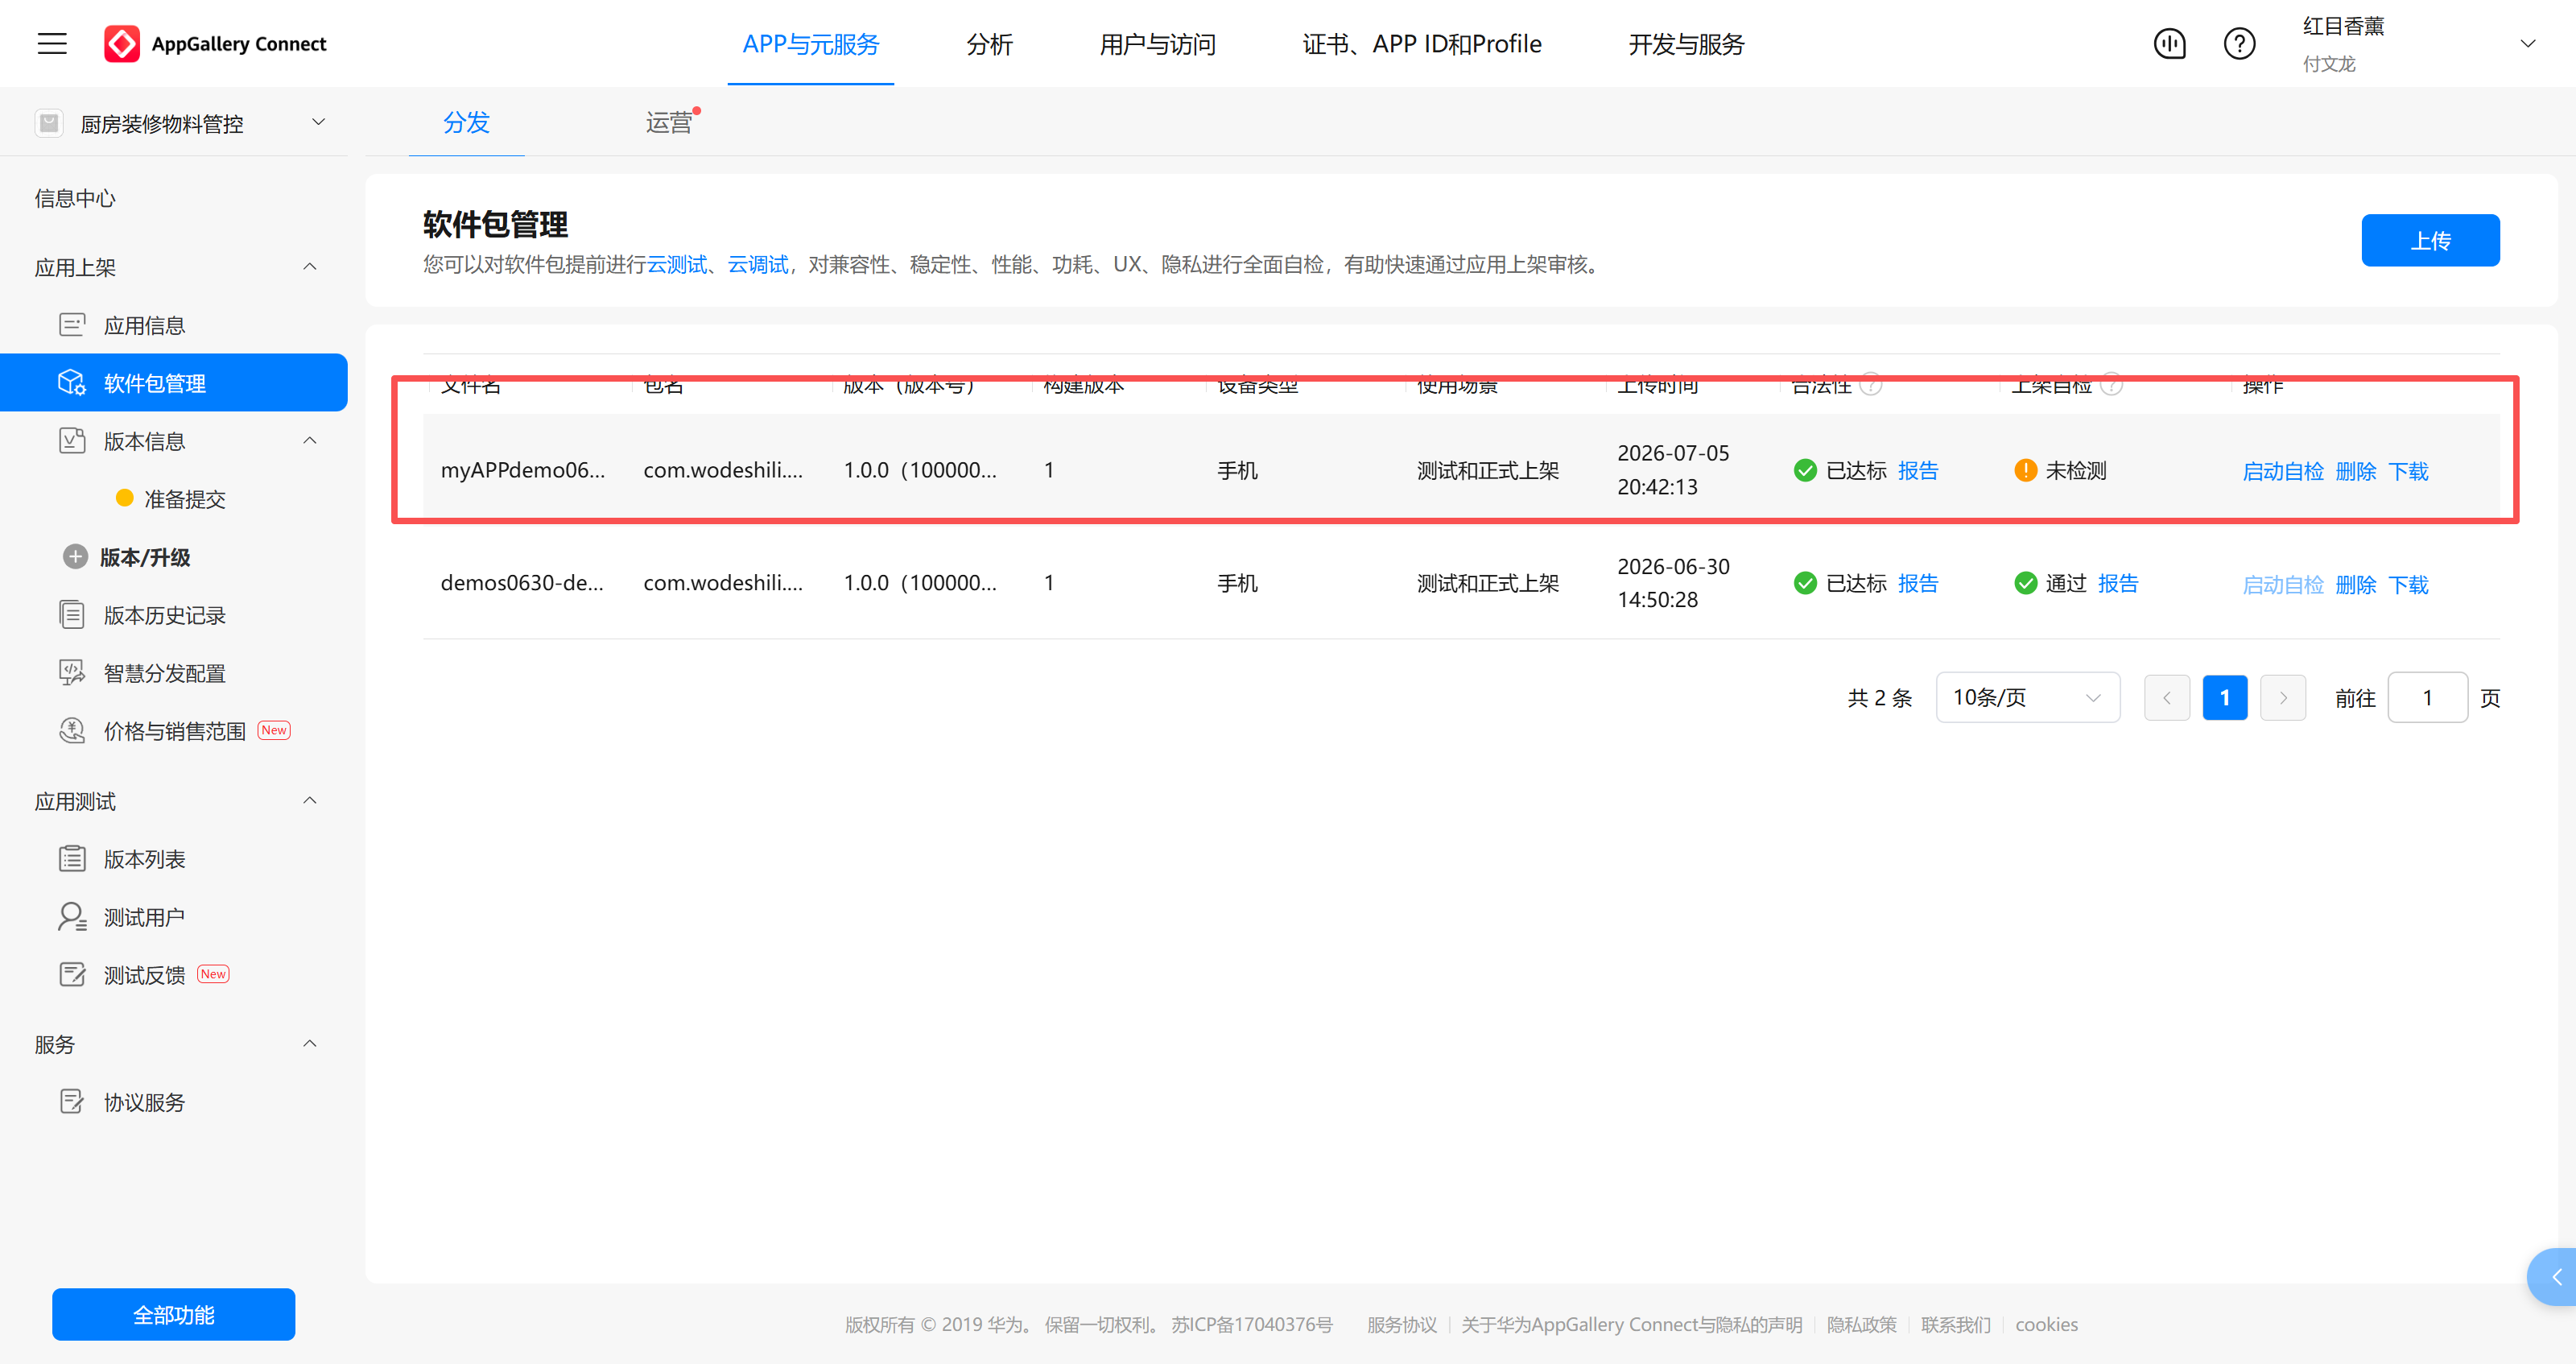Collapse the 版本信息 submenu
The image size is (2576, 1364).
pos(310,440)
